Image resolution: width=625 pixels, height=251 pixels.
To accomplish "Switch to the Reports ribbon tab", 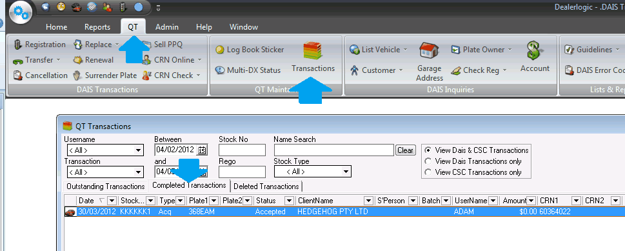I will [x=97, y=27].
